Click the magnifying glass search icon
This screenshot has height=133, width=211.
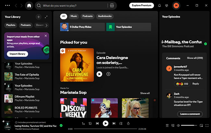(x=39, y=5)
